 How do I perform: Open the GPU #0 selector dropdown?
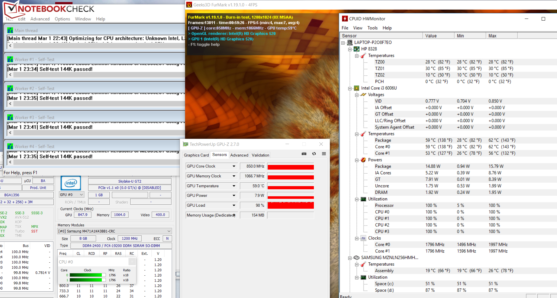[x=71, y=195]
